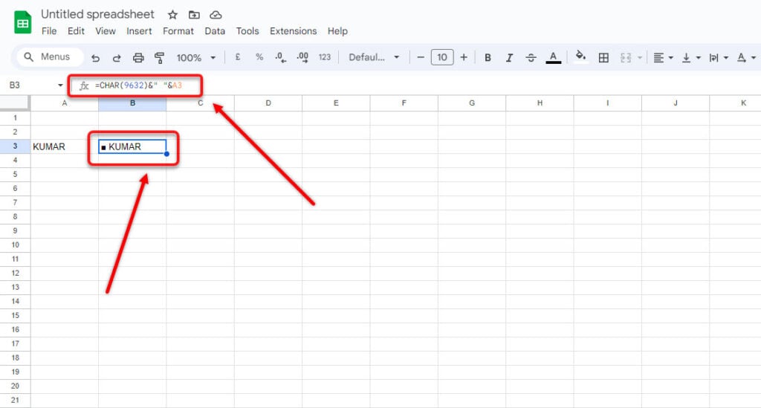Select row 10 header
This screenshot has width=761, height=408.
[15, 245]
